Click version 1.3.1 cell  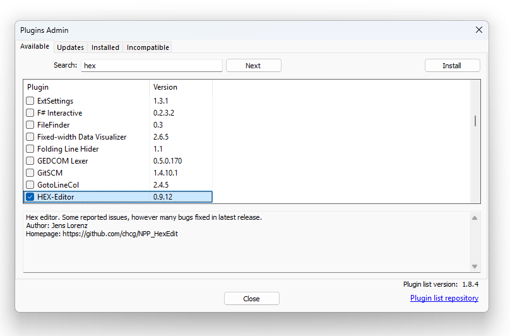160,101
